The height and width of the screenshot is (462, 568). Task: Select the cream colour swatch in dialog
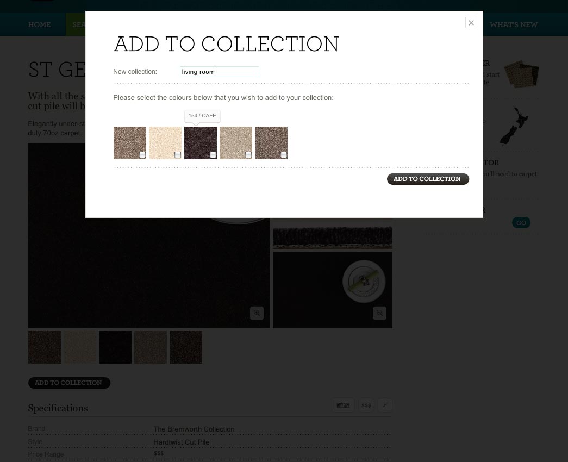165,143
